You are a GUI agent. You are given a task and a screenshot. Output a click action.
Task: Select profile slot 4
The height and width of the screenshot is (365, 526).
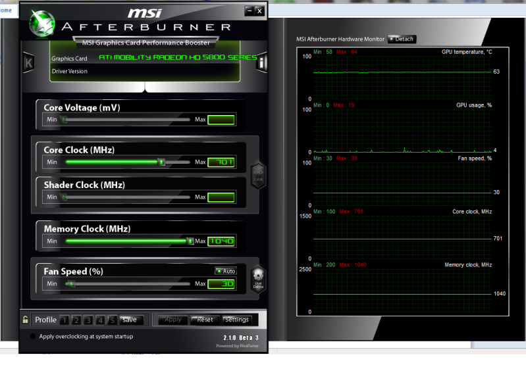[100, 320]
